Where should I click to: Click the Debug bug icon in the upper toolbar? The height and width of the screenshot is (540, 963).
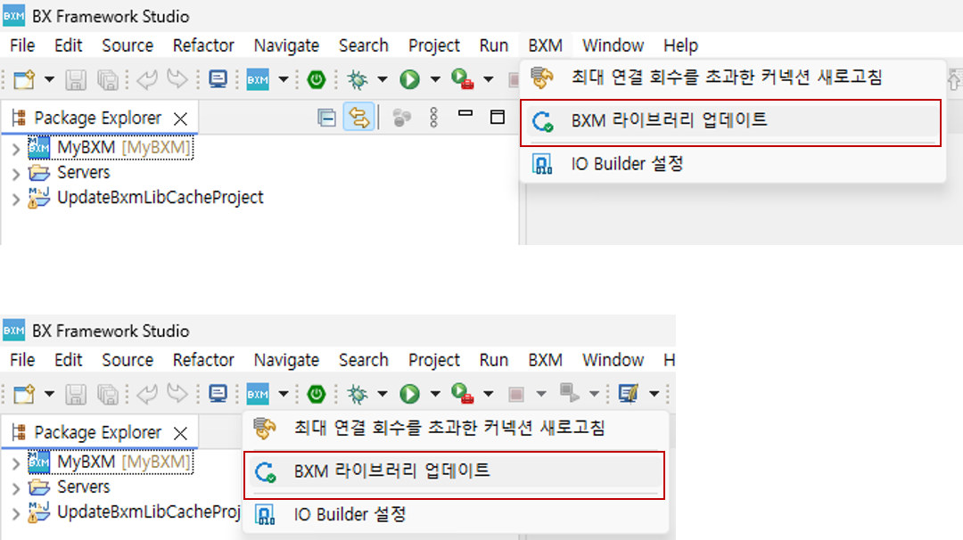357,79
